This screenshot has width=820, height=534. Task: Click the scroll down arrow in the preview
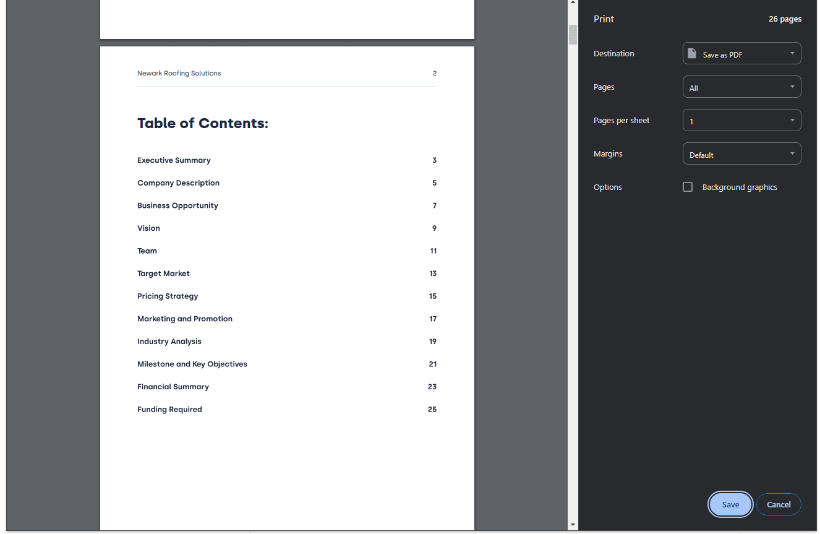pyautogui.click(x=573, y=525)
